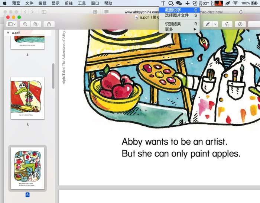This screenshot has width=260, height=203.
Task: Click the a.pdf label in sidebar
Action: click(16, 33)
